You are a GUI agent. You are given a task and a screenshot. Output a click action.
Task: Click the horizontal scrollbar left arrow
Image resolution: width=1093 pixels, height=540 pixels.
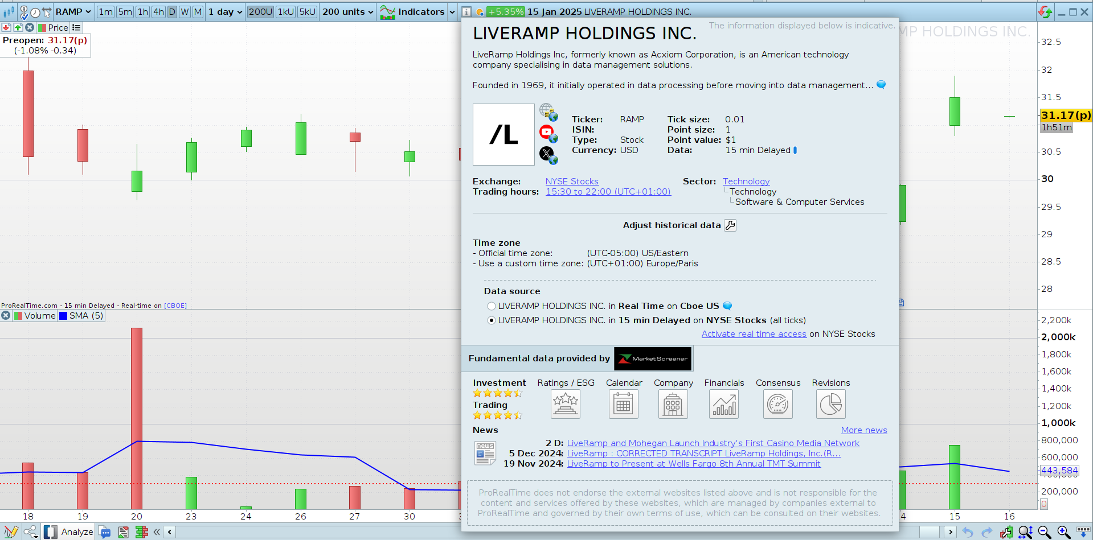[170, 532]
